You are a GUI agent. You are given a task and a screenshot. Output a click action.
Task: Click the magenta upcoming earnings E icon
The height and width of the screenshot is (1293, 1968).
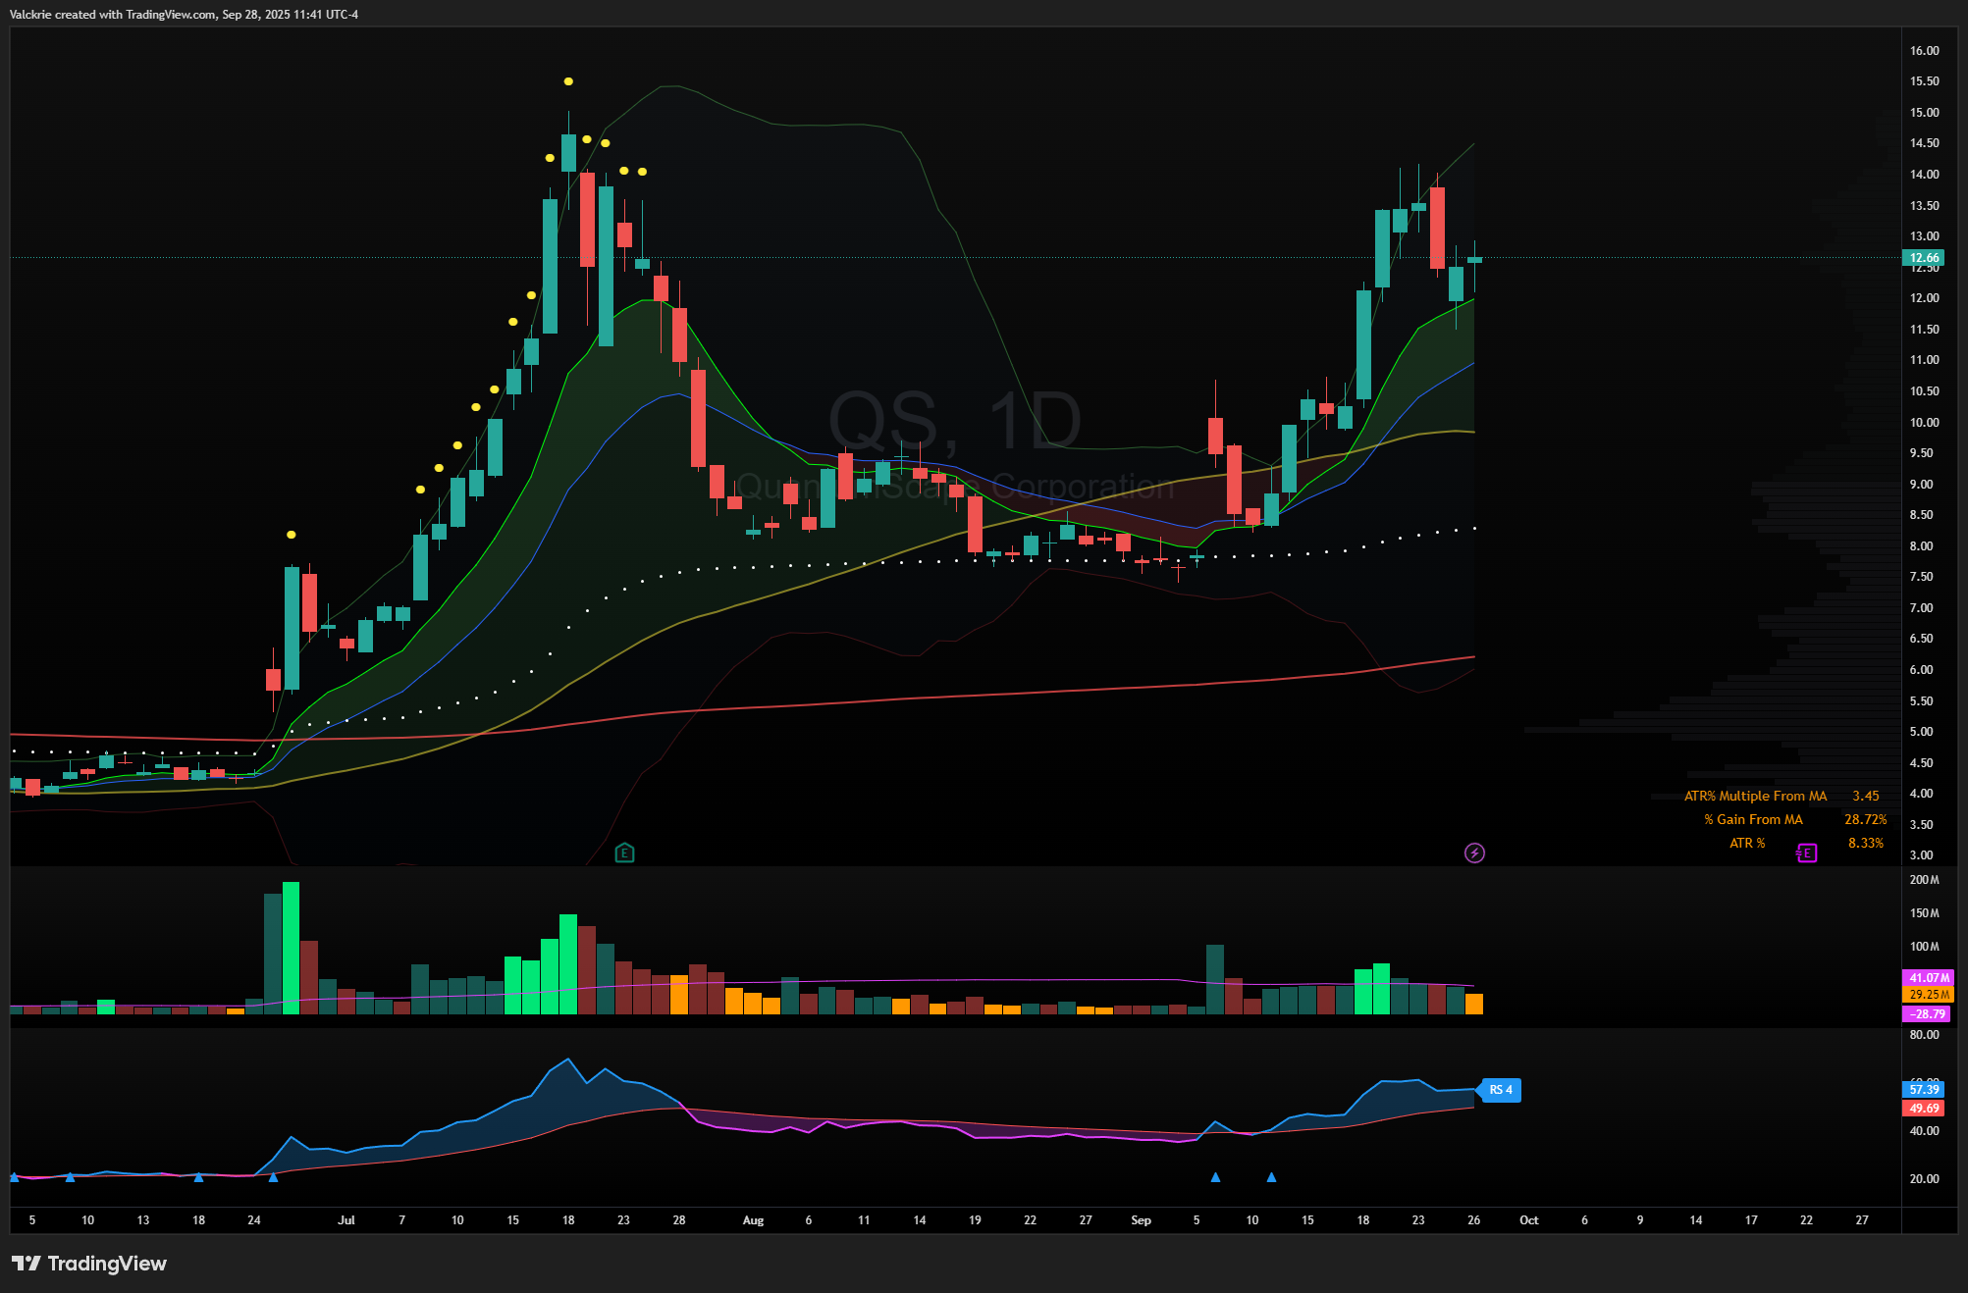point(1807,853)
